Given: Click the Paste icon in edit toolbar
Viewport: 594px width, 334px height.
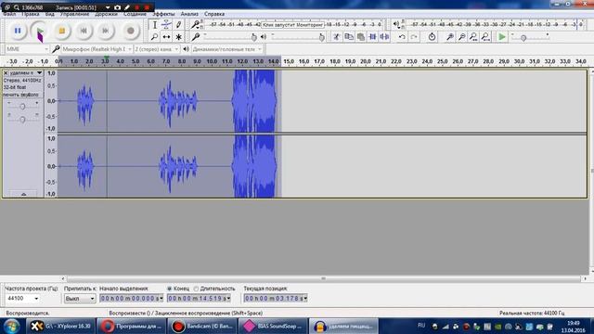Looking at the screenshot, I should pyautogui.click(x=361, y=37).
